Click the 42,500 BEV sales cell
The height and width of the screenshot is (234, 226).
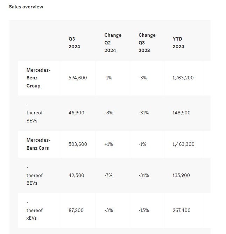(x=76, y=175)
